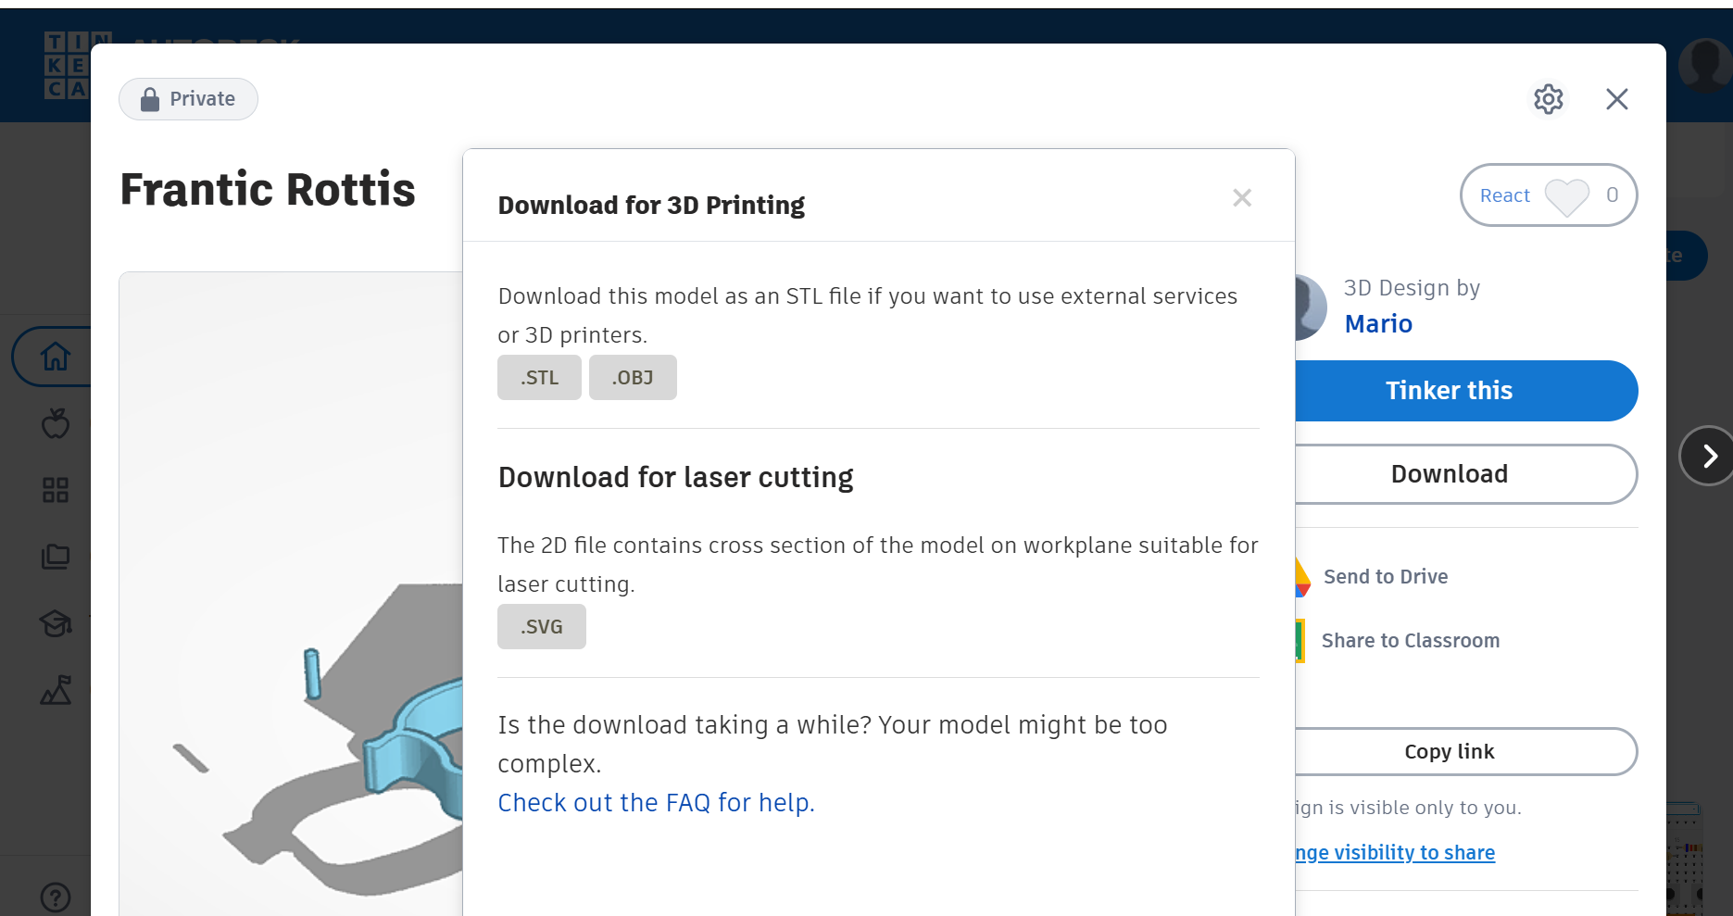Screen dimensions: 1733x916
Task: Open the Home sidebar icon
Action: coord(56,357)
